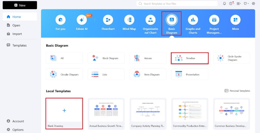Open the shirt theme dropdown
Screen dimensions: 260x133
(x=246, y=4)
